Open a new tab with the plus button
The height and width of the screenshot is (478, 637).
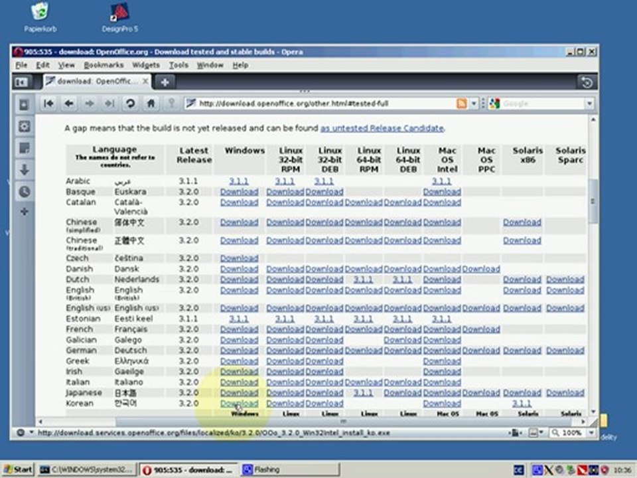click(x=165, y=82)
